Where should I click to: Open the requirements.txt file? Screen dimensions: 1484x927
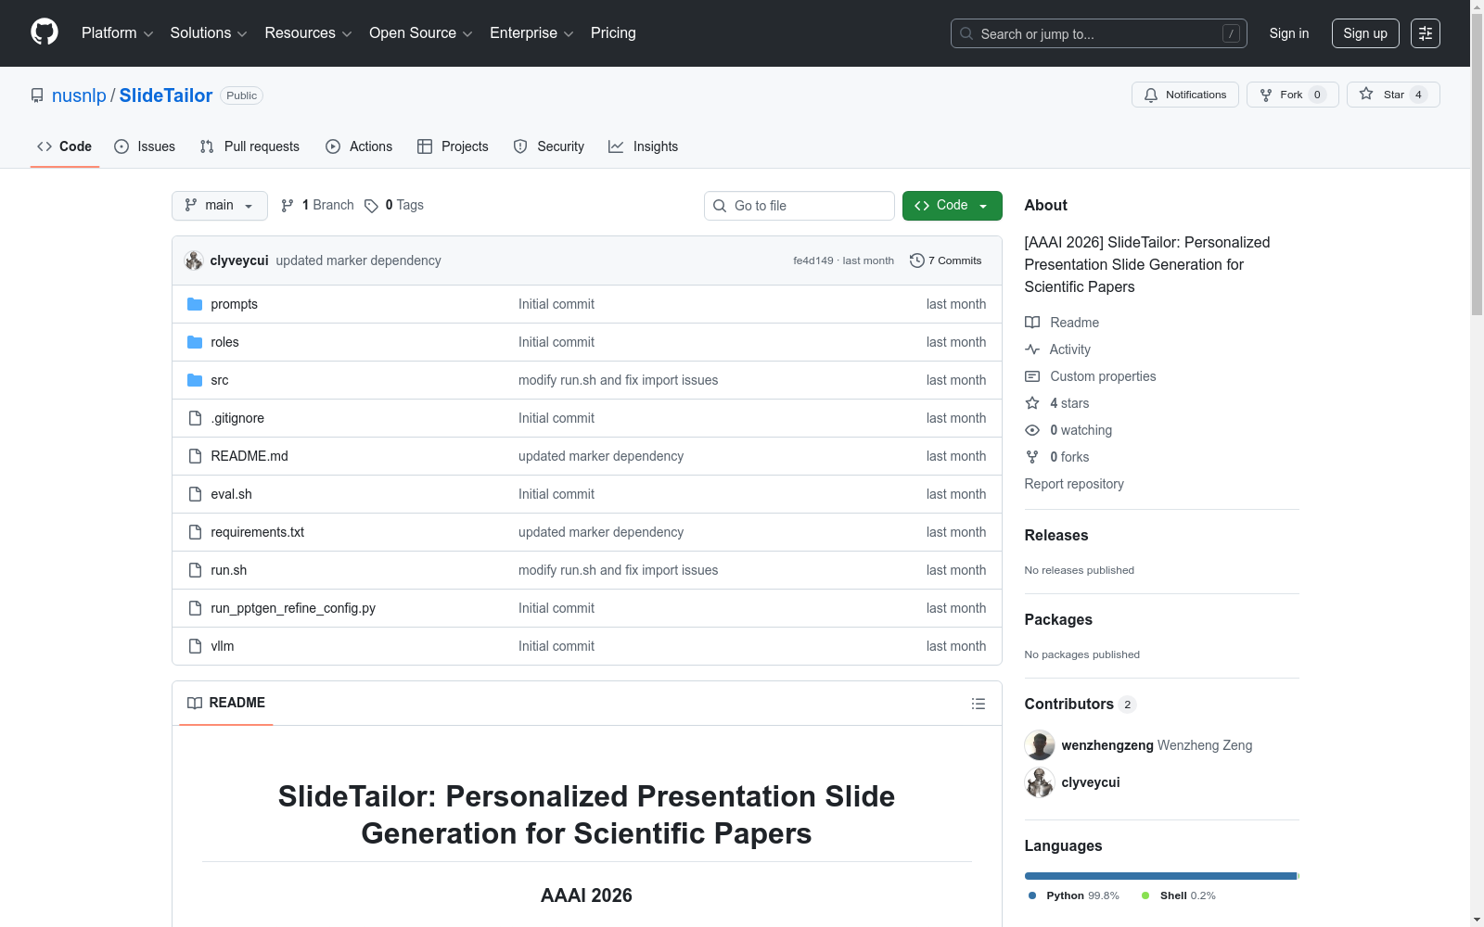257,532
